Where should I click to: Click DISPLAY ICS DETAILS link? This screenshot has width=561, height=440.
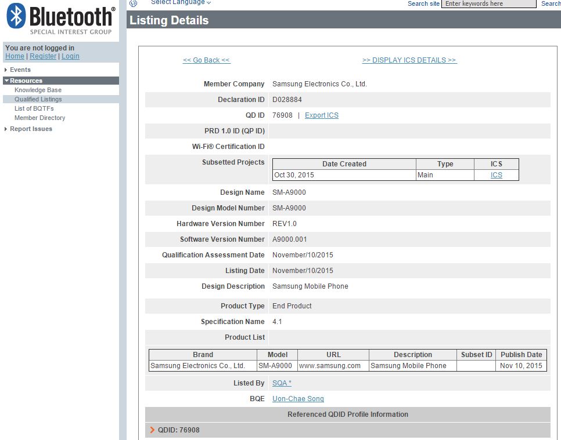(409, 60)
